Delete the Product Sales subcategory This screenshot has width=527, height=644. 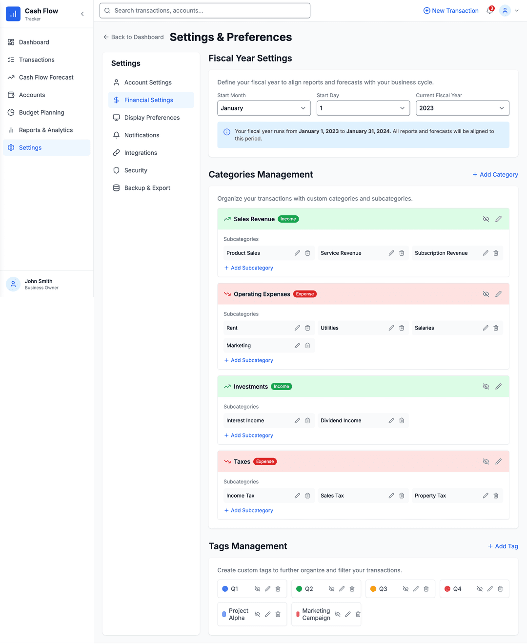307,253
